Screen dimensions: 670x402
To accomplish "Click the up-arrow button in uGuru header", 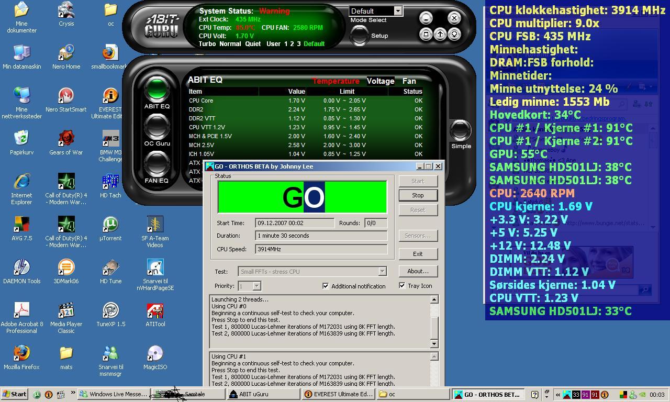I will point(440,34).
